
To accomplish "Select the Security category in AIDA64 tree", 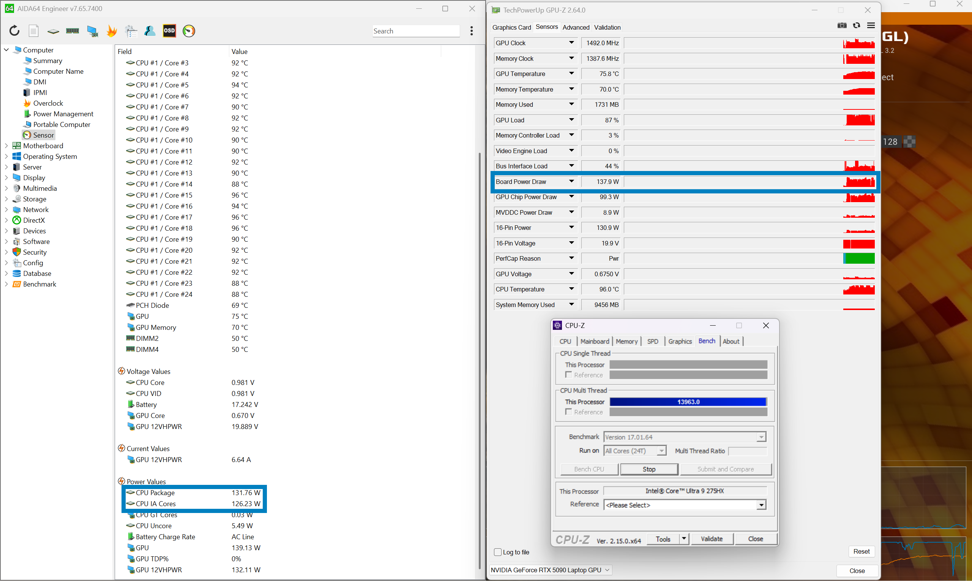I will pyautogui.click(x=35, y=252).
